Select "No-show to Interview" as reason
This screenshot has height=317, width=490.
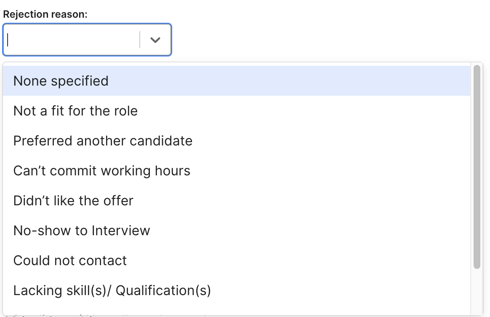82,231
